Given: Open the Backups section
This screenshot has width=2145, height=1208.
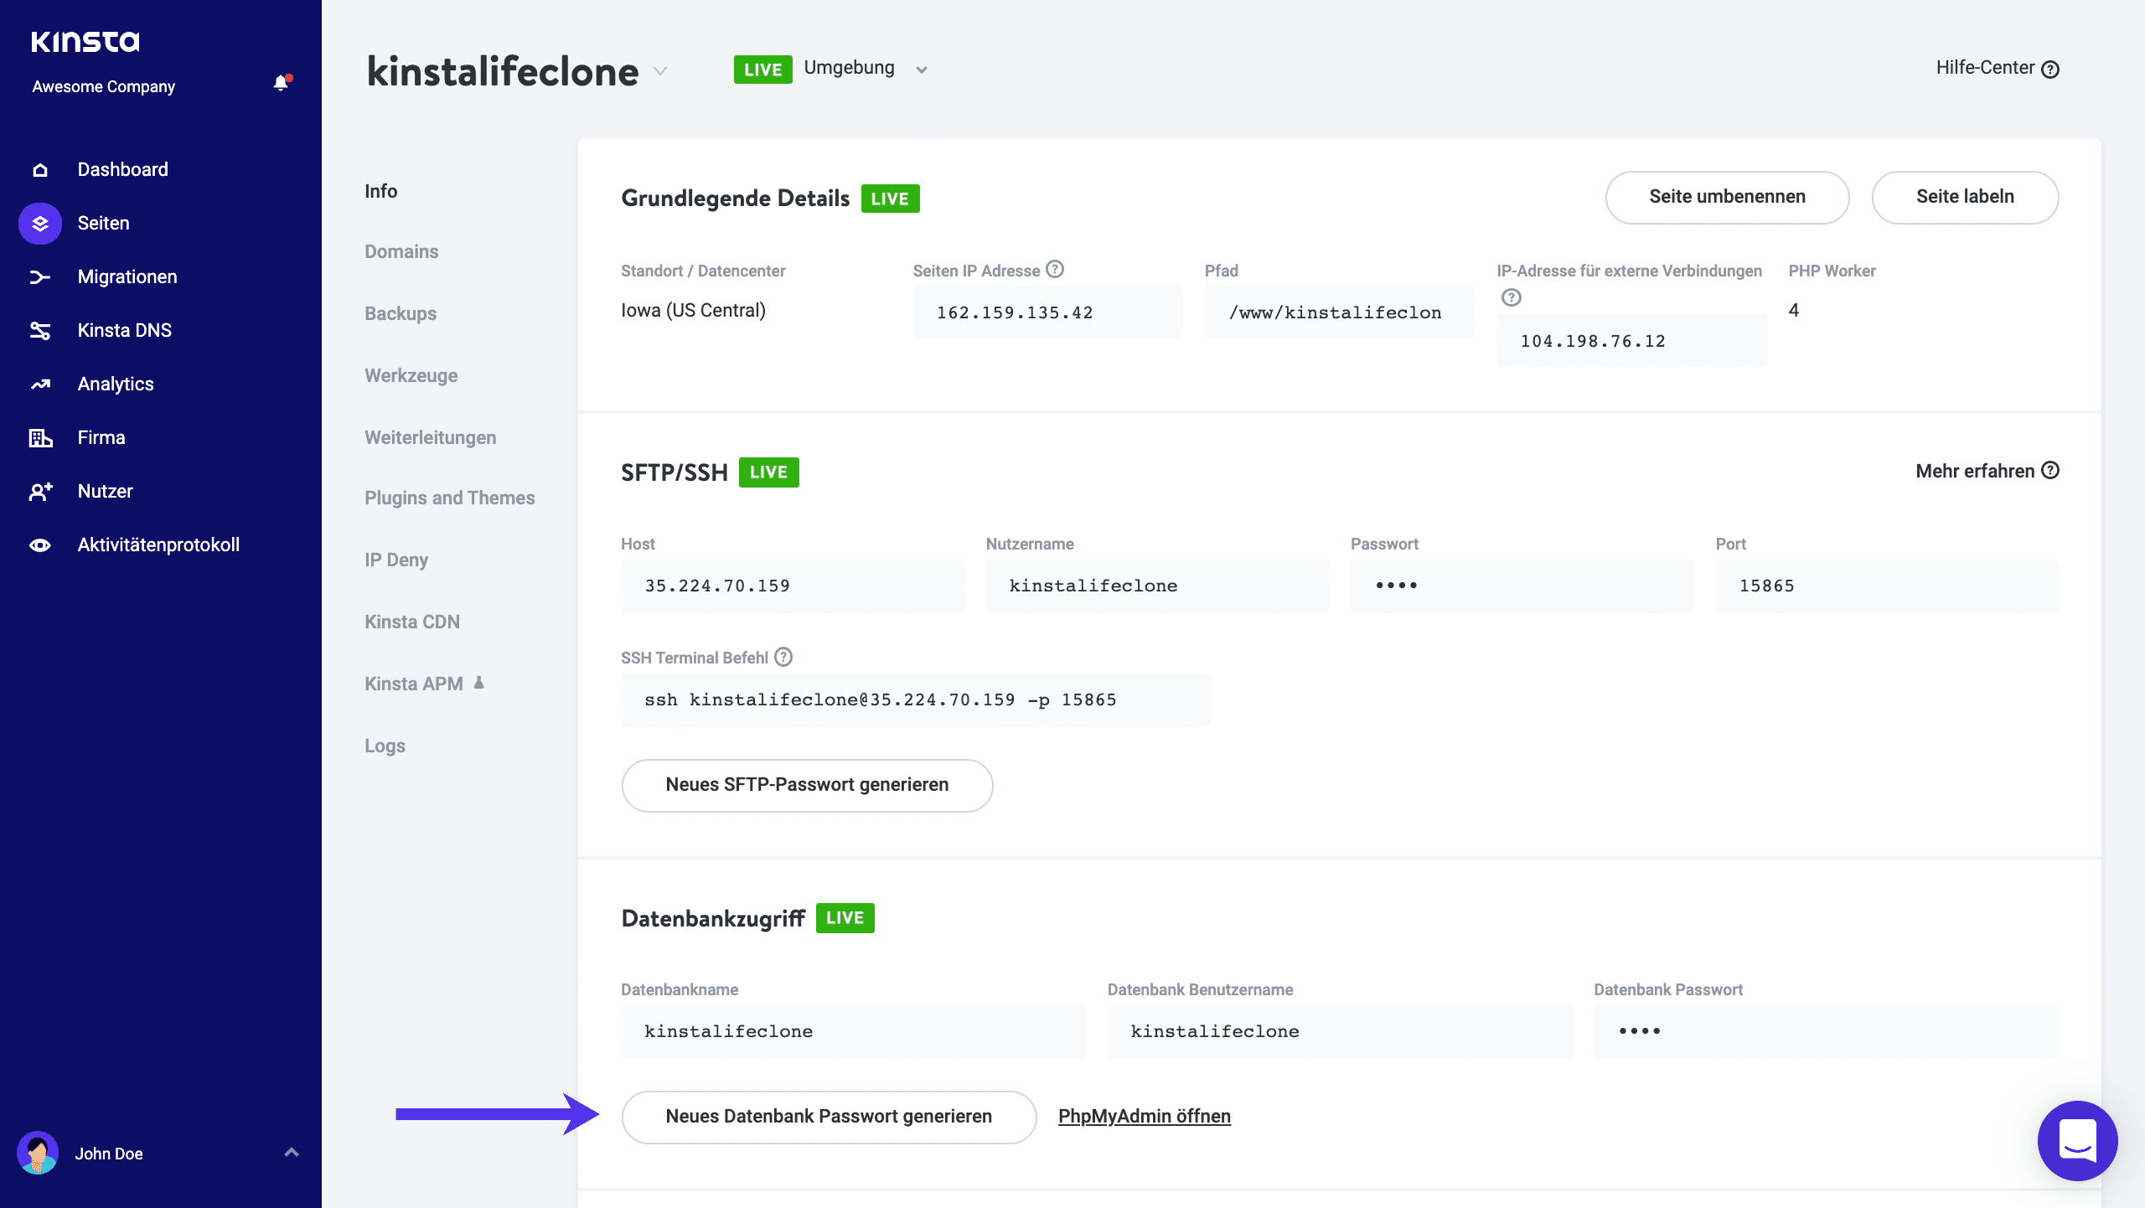Looking at the screenshot, I should (401, 314).
